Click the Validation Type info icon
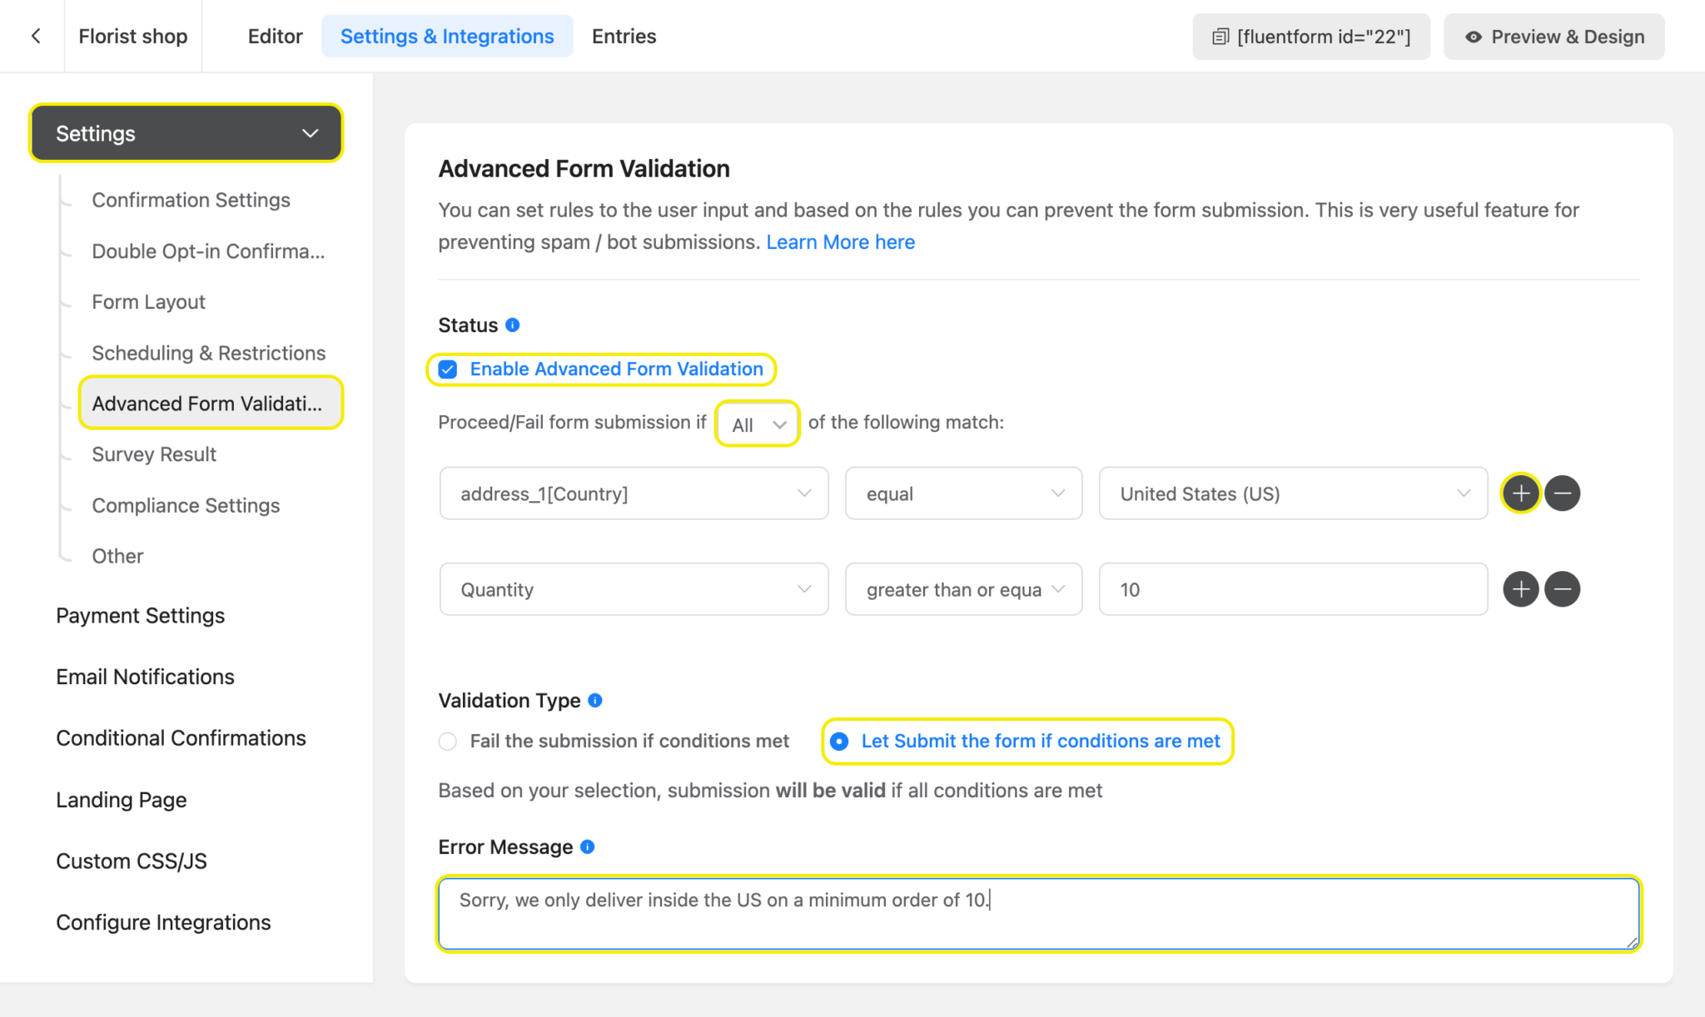The image size is (1705, 1017). click(x=594, y=700)
